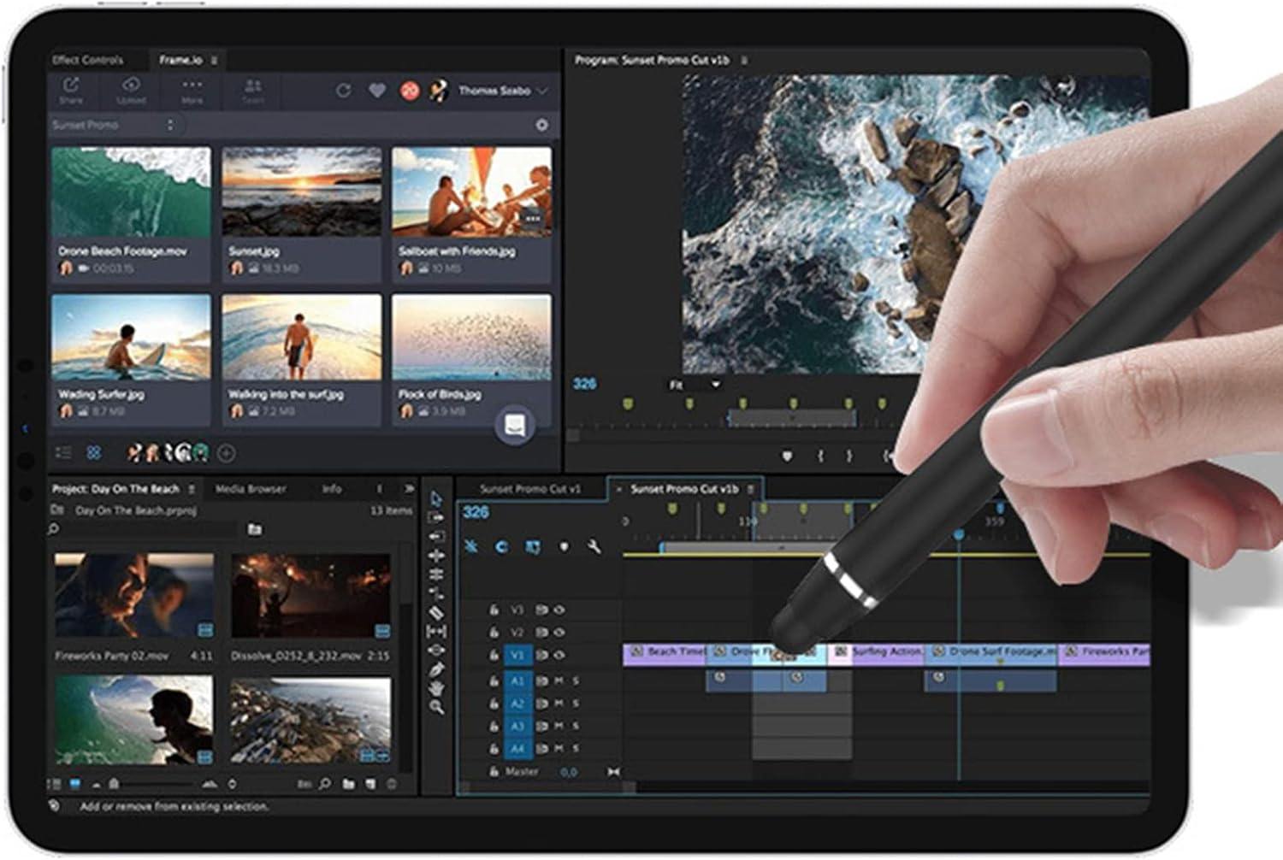This screenshot has width=1283, height=860.
Task: Open the Frame.io chat comment bubble
Action: coord(515,425)
